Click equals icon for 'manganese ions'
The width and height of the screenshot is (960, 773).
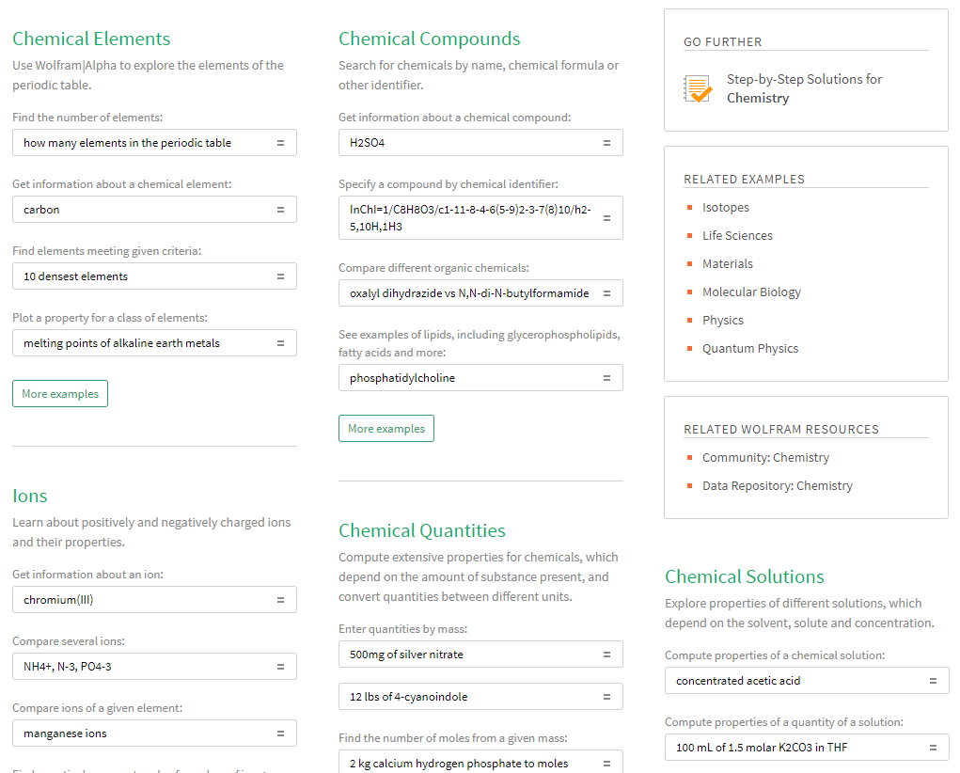click(x=280, y=734)
